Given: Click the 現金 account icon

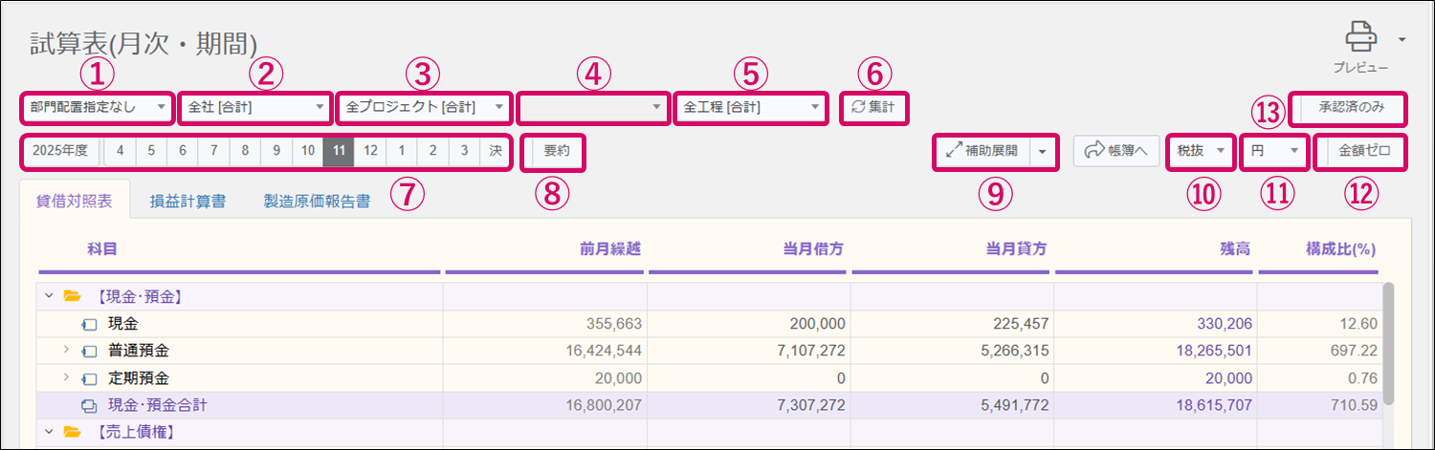Looking at the screenshot, I should (x=90, y=324).
